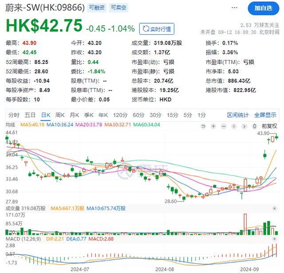Screen dimensions: 284x273
Task: Click the 最高 43.90 value
Action: click(x=29, y=43)
